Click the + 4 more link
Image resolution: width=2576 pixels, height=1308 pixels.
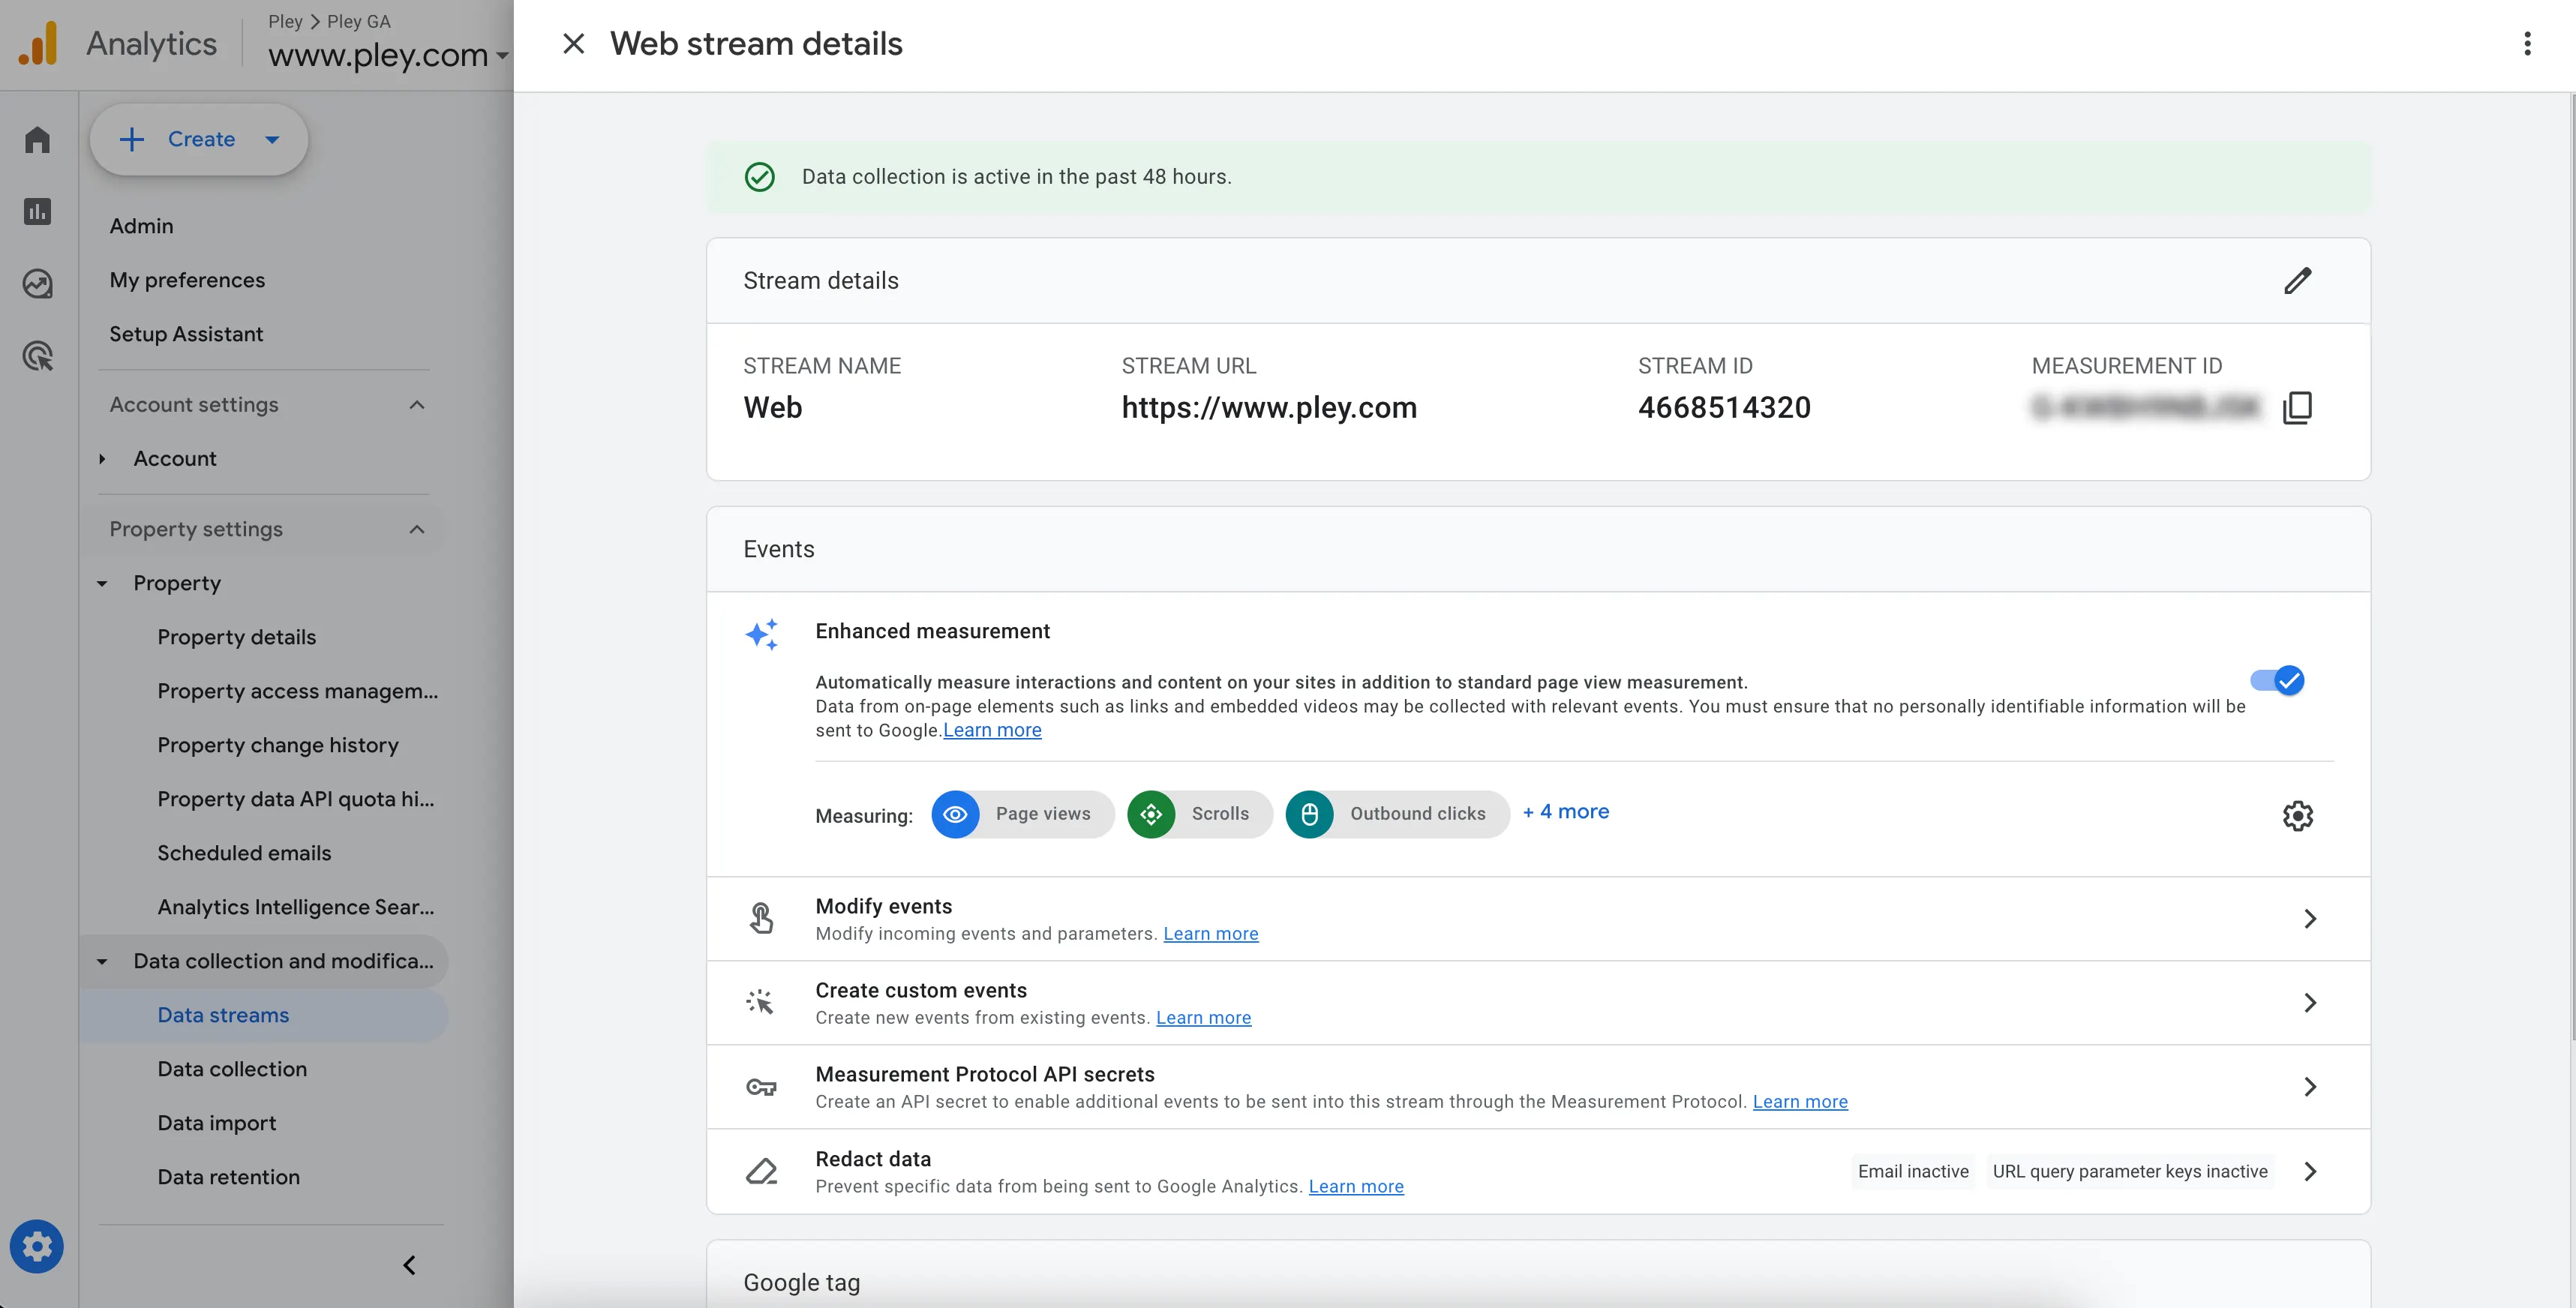1565,812
